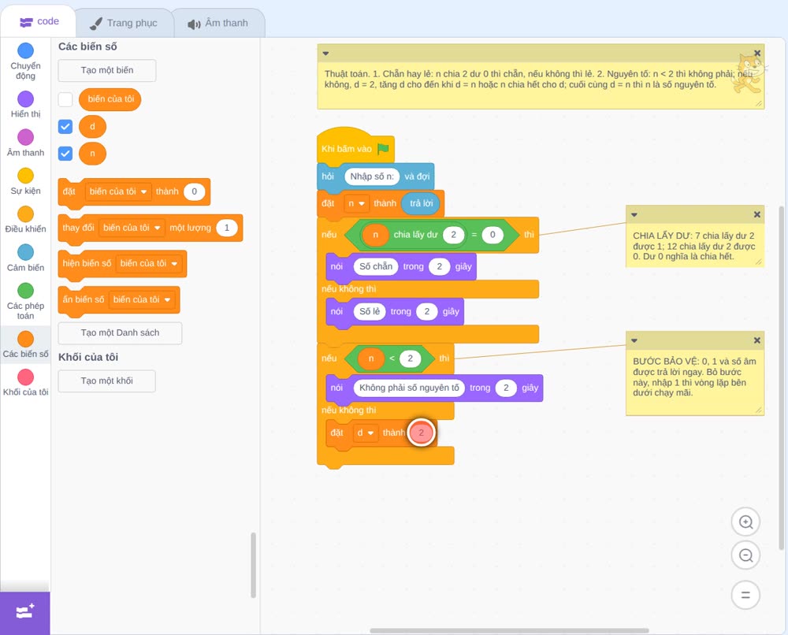Image resolution: width=788 pixels, height=635 pixels.
Task: Close the Thuật toán comment note
Action: click(x=757, y=54)
